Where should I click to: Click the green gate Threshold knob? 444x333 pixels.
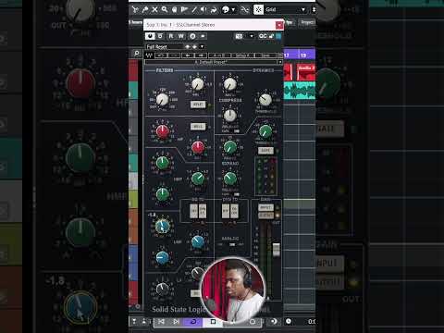point(265,131)
